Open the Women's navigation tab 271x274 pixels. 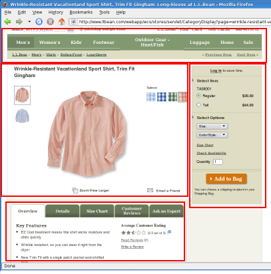[50, 43]
